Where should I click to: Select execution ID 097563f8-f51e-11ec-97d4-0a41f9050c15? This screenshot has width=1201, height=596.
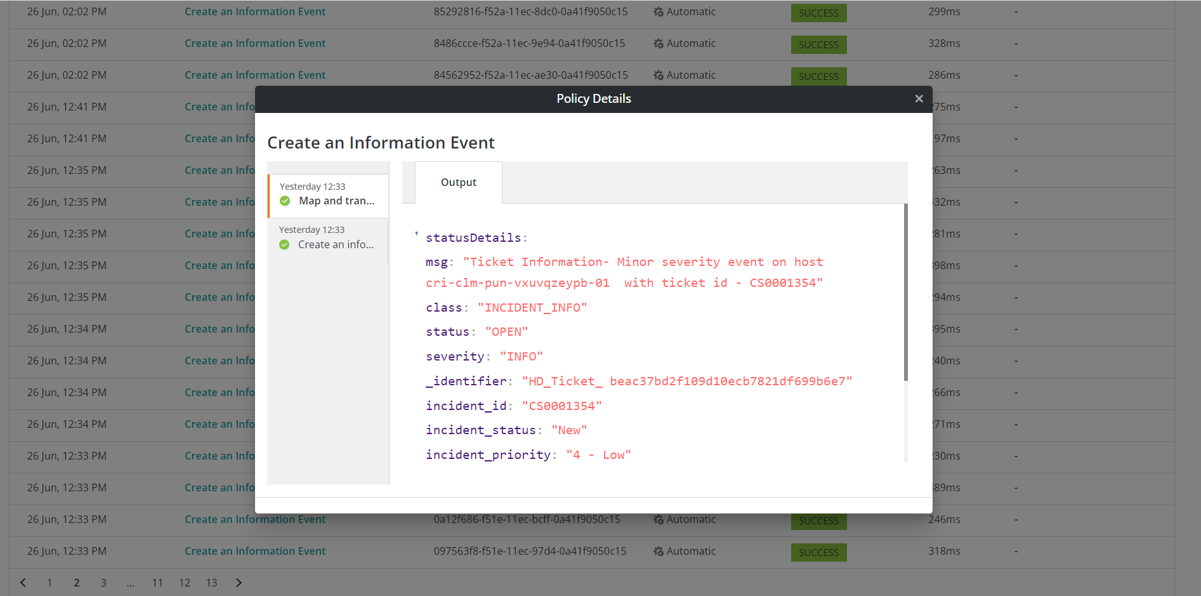pyautogui.click(x=530, y=551)
